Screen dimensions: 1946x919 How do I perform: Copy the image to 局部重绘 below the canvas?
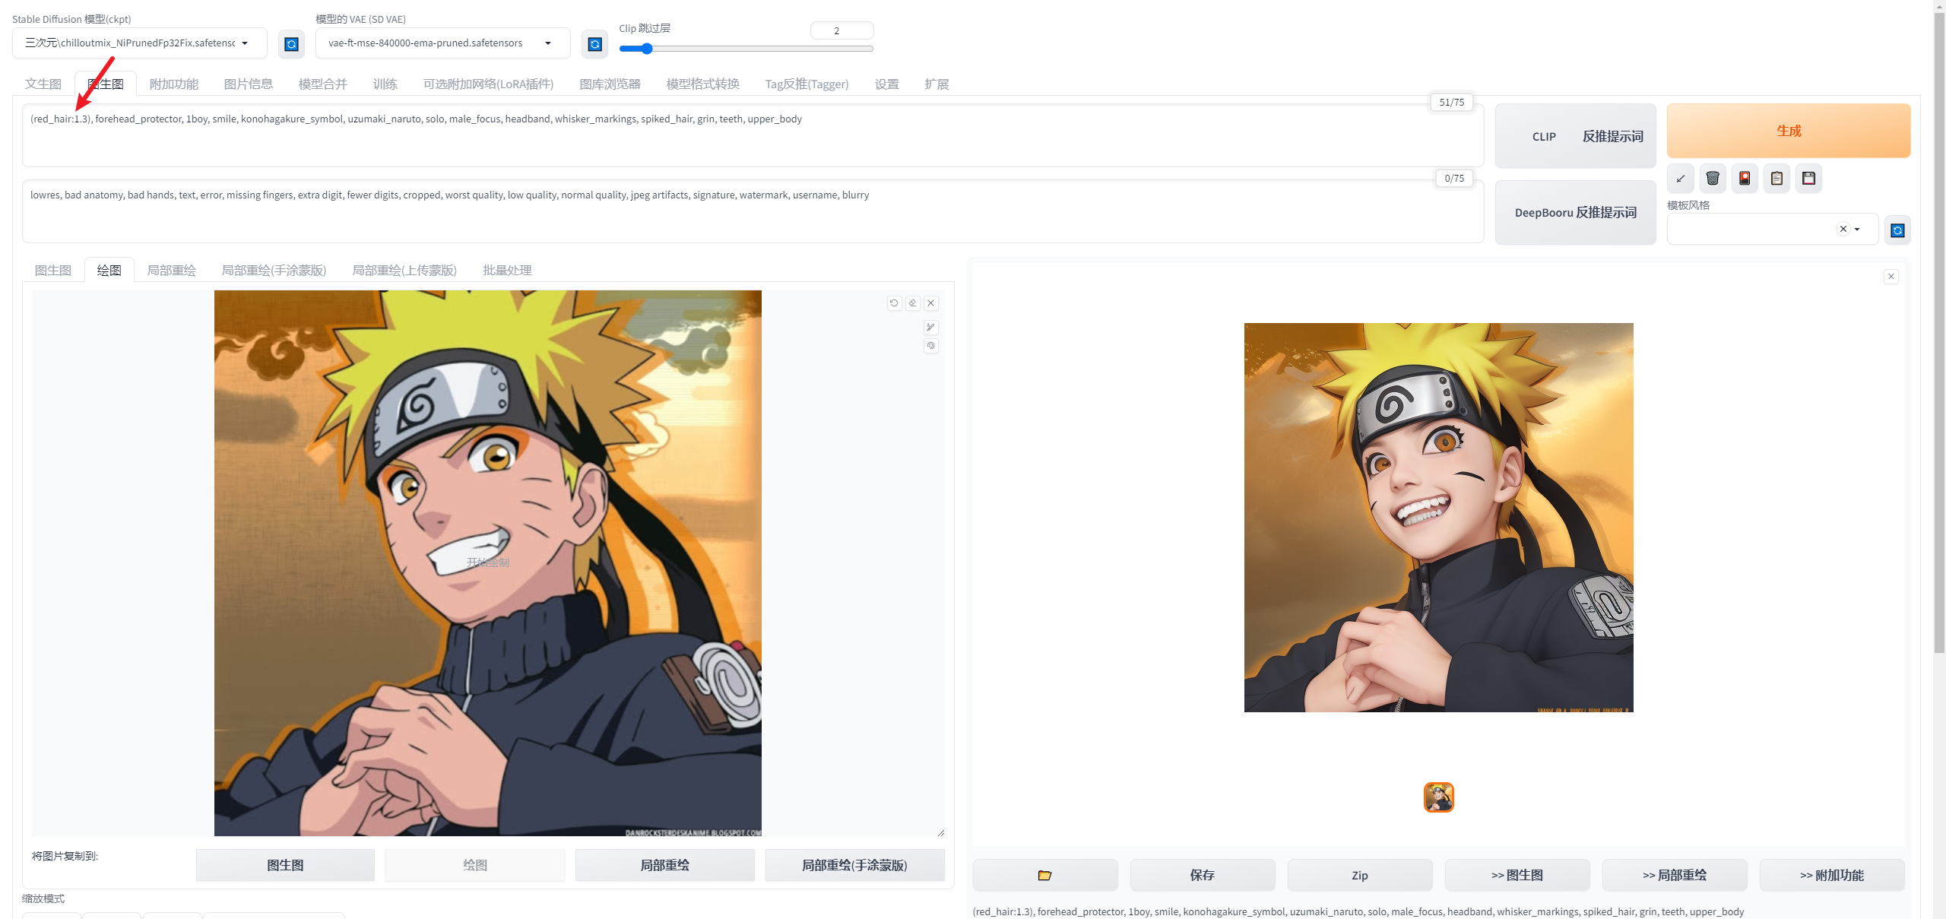tap(665, 865)
